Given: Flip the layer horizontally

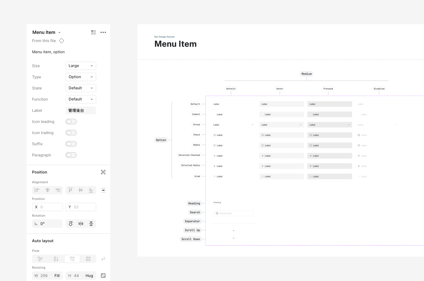Looking at the screenshot, I should [x=81, y=224].
